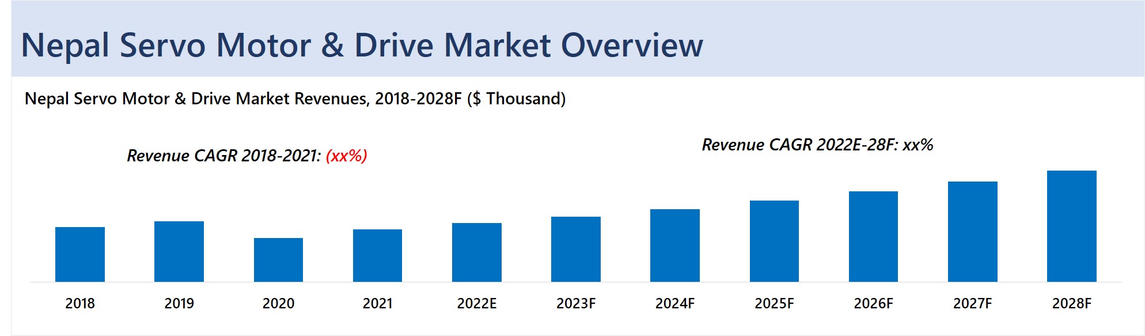Select the 2025F revenue bar
Screen dimensions: 1145x336
(774, 241)
